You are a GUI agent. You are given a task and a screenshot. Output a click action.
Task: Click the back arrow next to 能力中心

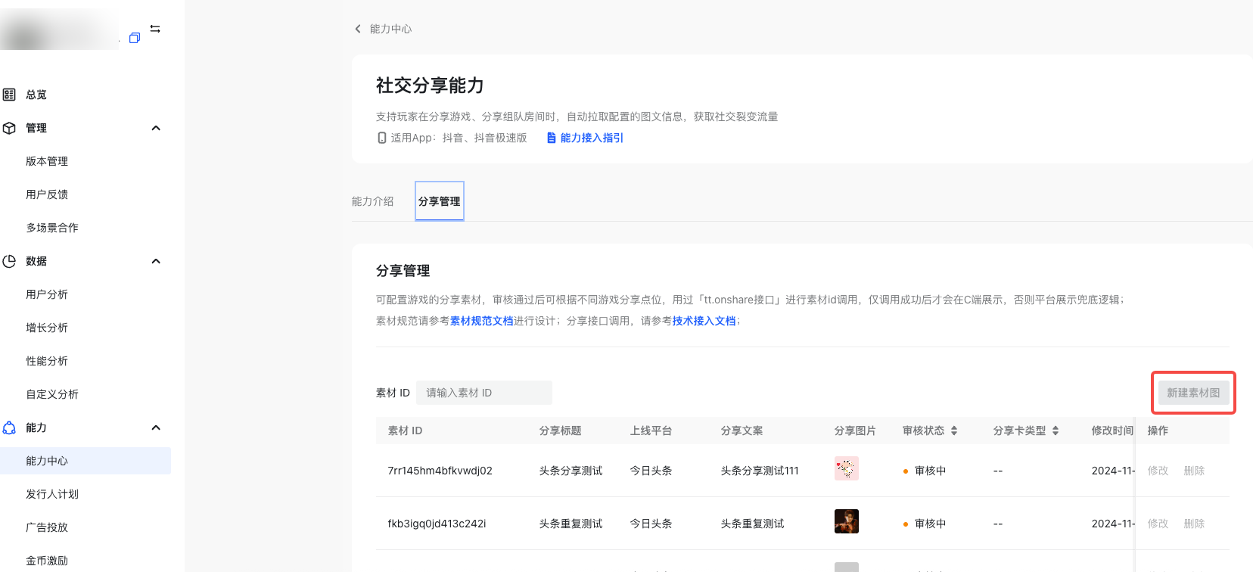click(358, 29)
